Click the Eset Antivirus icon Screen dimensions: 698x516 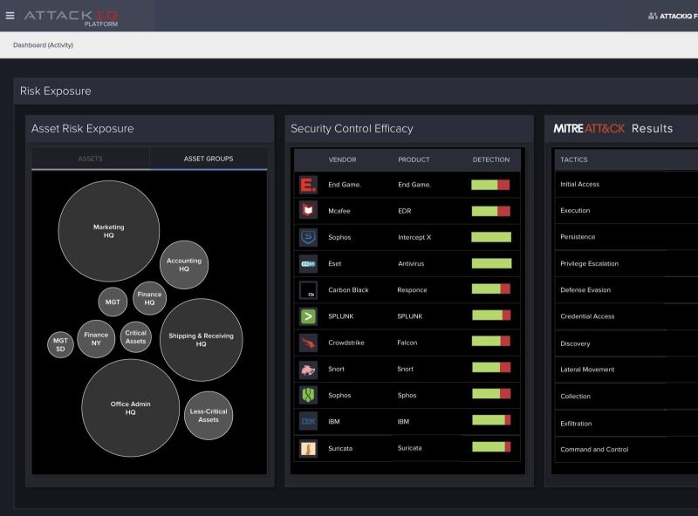coord(310,263)
